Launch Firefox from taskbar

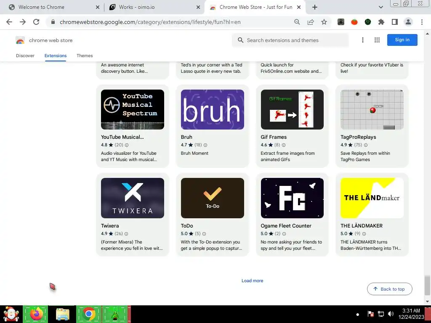coord(36,314)
